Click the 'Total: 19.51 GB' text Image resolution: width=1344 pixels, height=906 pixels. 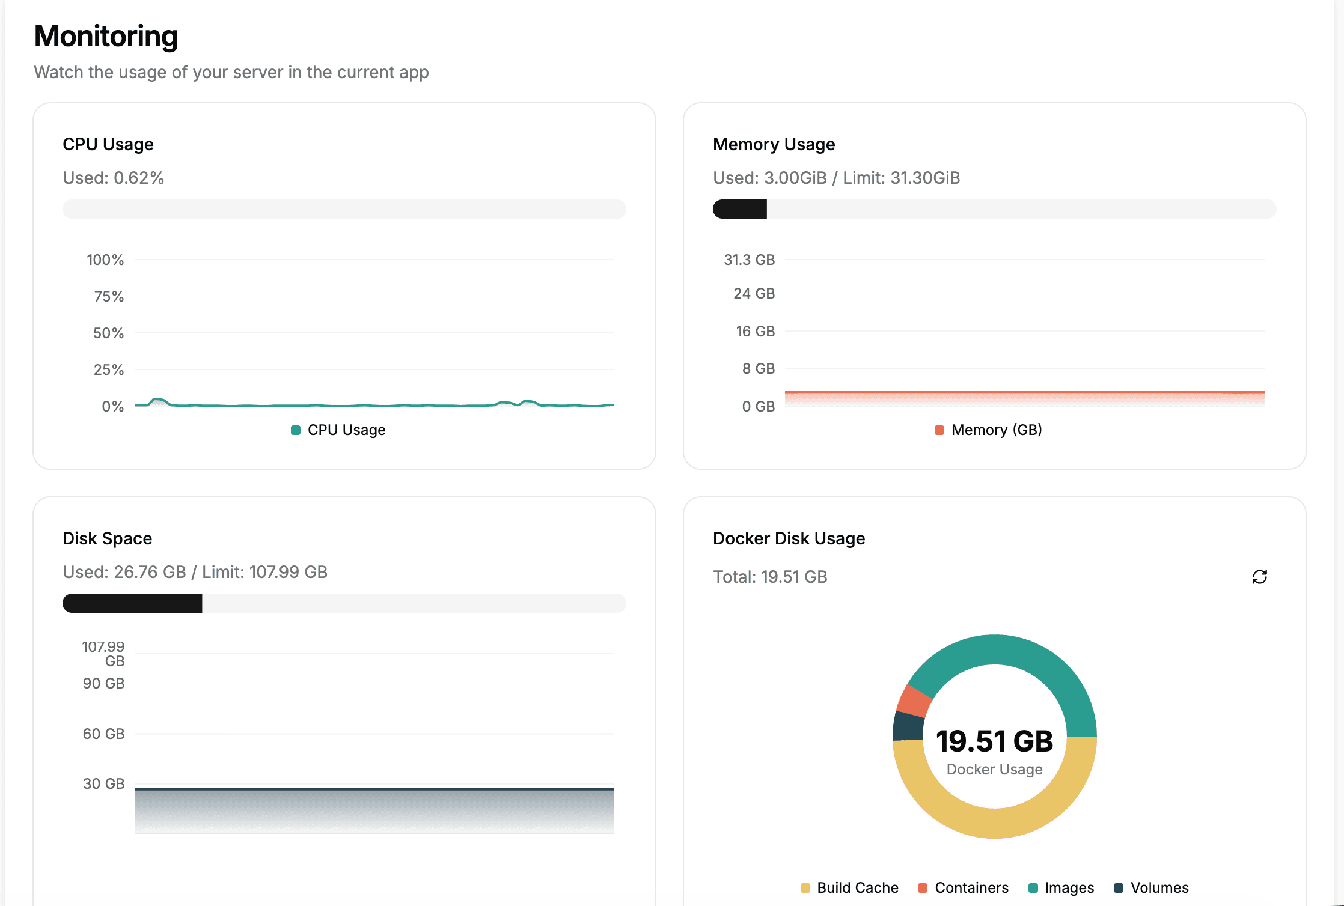coord(770,577)
